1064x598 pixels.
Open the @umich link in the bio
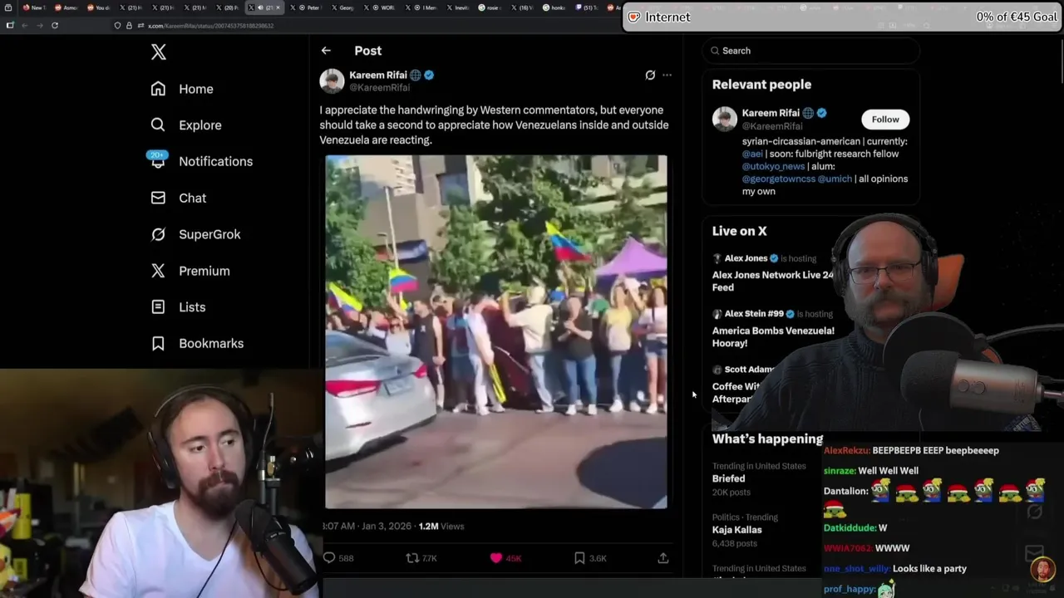coord(835,179)
